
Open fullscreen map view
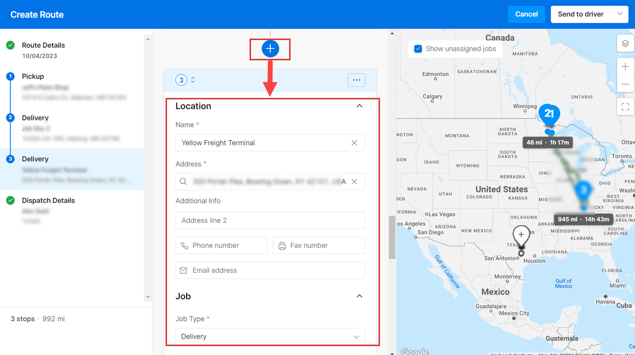coord(625,106)
